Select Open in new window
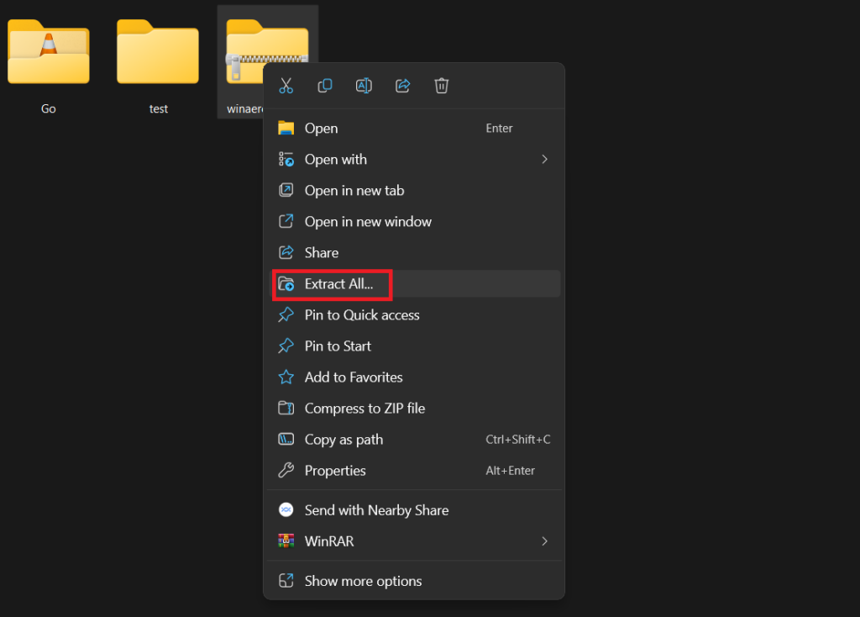The width and height of the screenshot is (860, 617). pyautogui.click(x=368, y=222)
